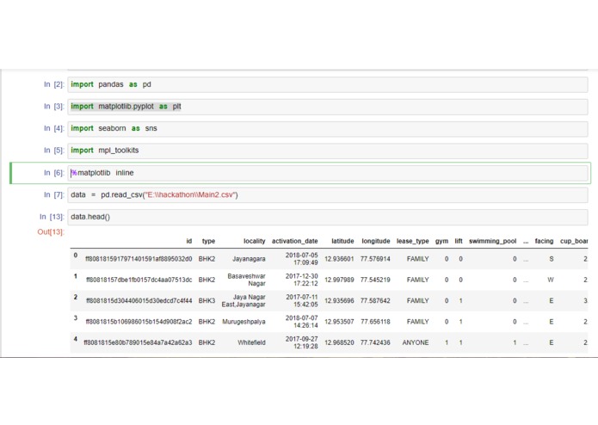Click the pd.read_csv Main2.csv code cell

tap(328, 195)
